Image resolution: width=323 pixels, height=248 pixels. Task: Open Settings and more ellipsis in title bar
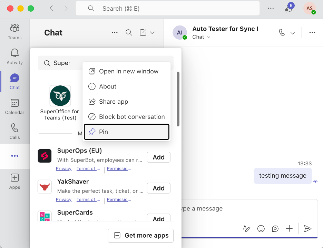(271, 8)
